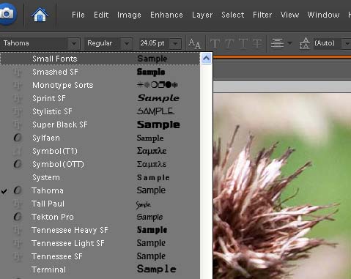Click the Sample preview for Sprint SF
The height and width of the screenshot is (279, 351).
pyautogui.click(x=158, y=98)
